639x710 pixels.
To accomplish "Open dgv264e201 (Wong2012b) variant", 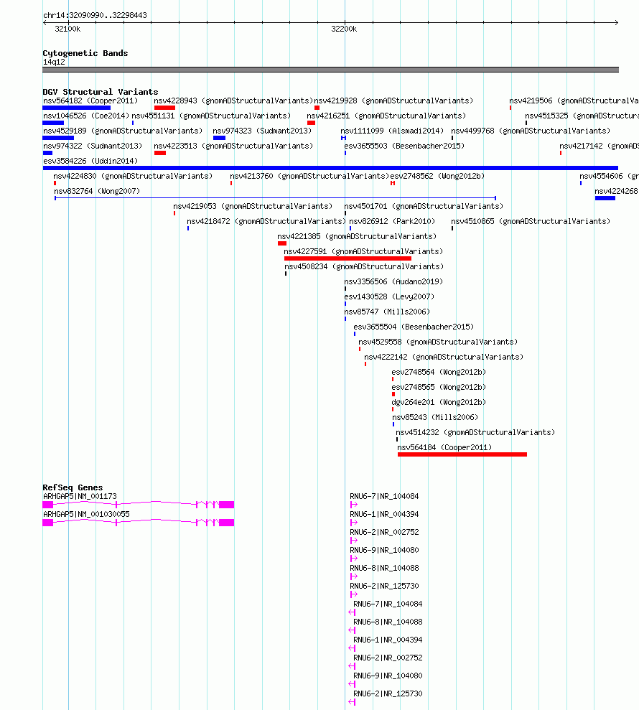I will click(439, 403).
